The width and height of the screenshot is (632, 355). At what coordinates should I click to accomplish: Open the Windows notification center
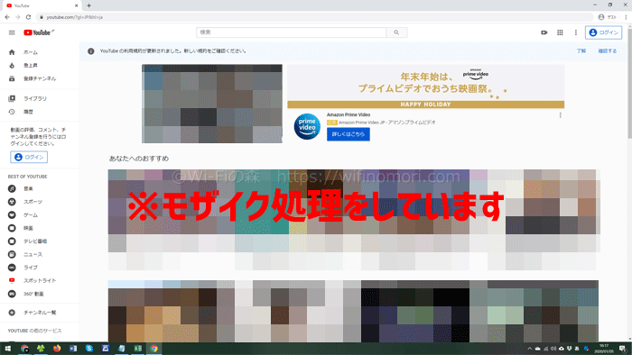[623, 349]
